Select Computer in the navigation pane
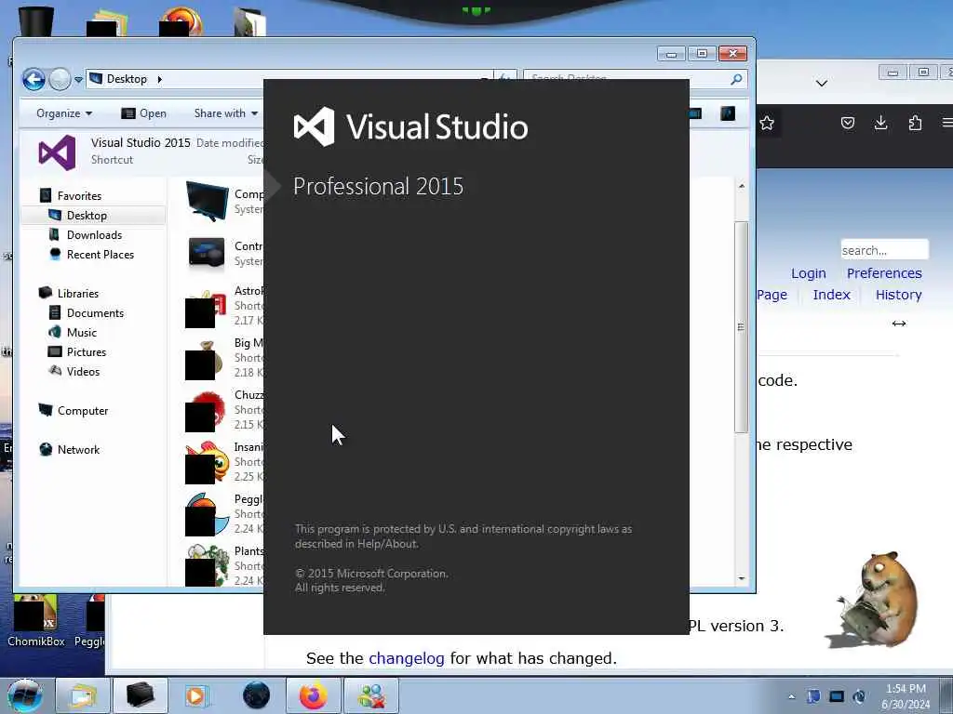The width and height of the screenshot is (953, 714). pos(83,411)
